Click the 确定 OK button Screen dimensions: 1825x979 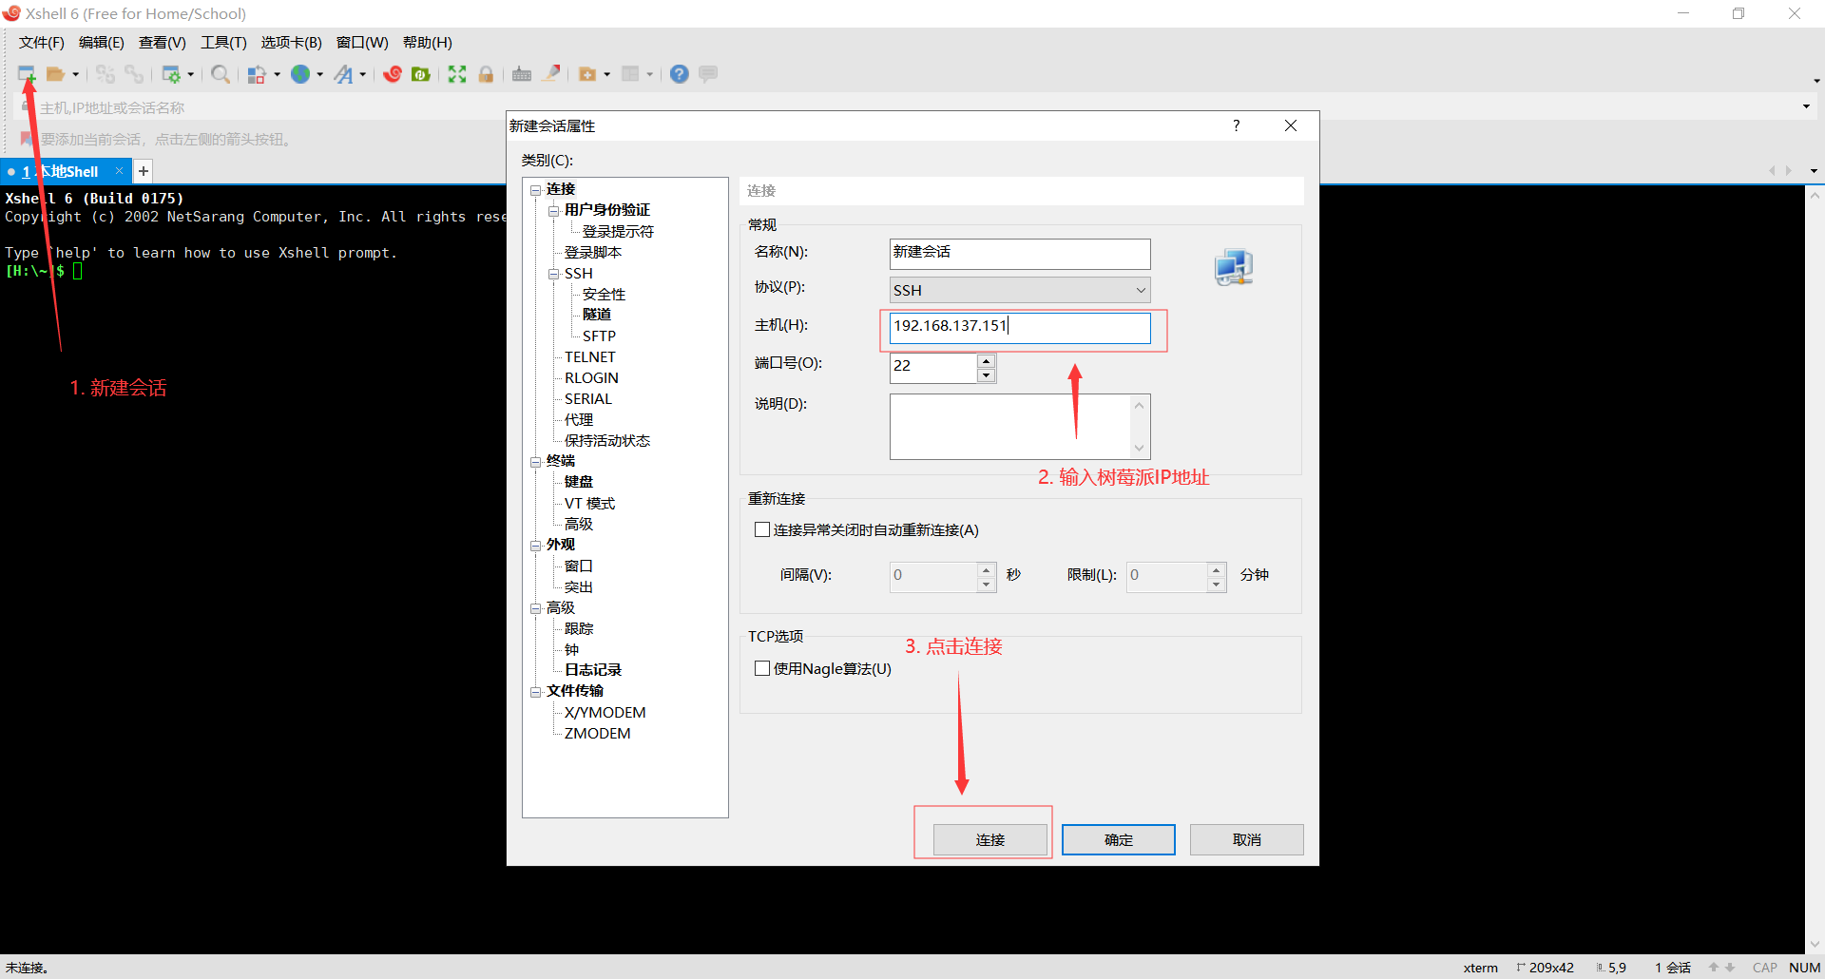click(1118, 839)
